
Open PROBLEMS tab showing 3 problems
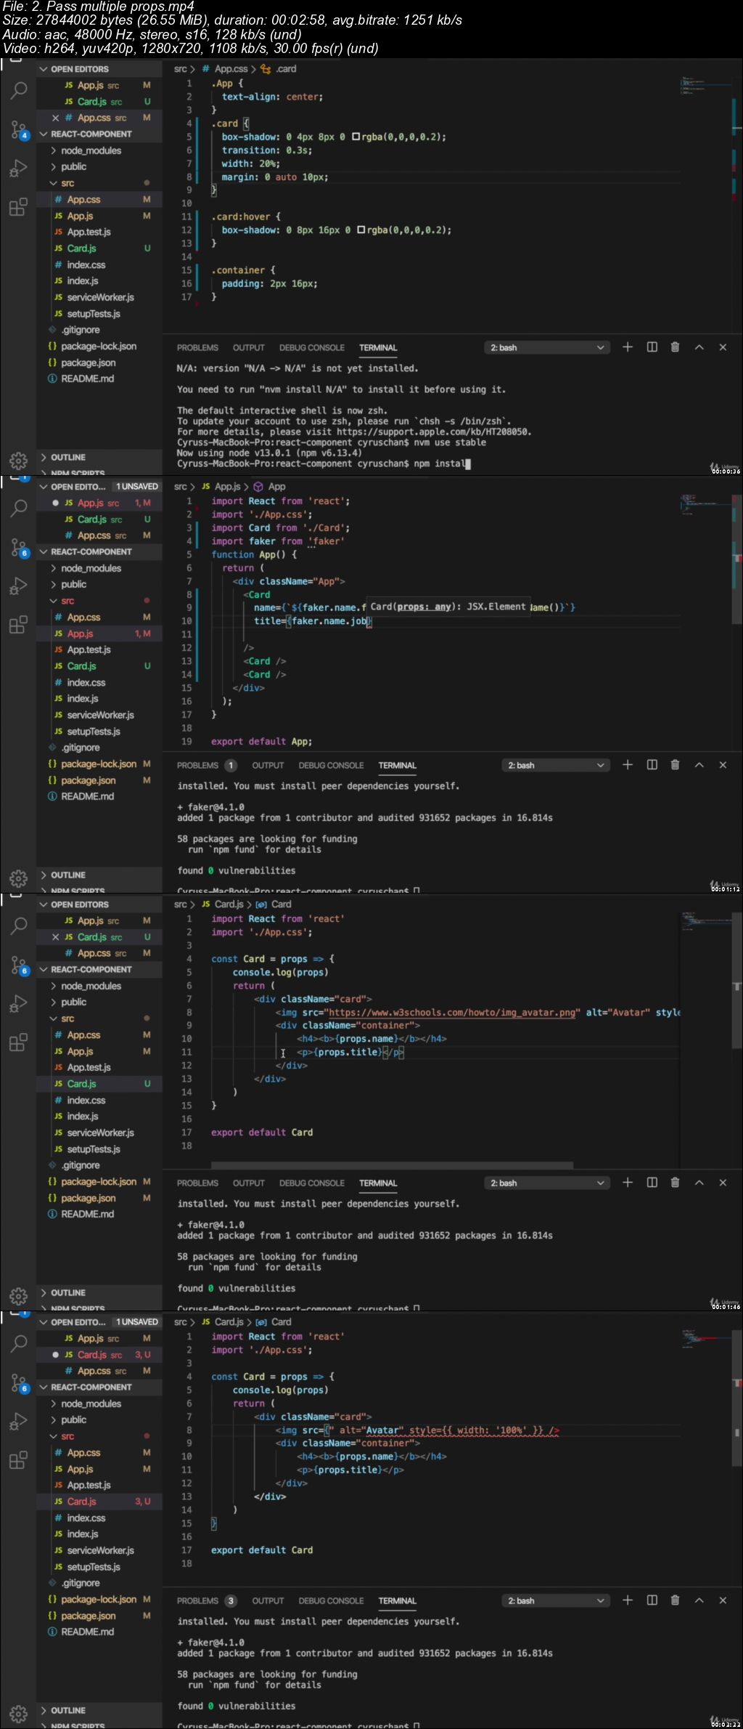[206, 1601]
